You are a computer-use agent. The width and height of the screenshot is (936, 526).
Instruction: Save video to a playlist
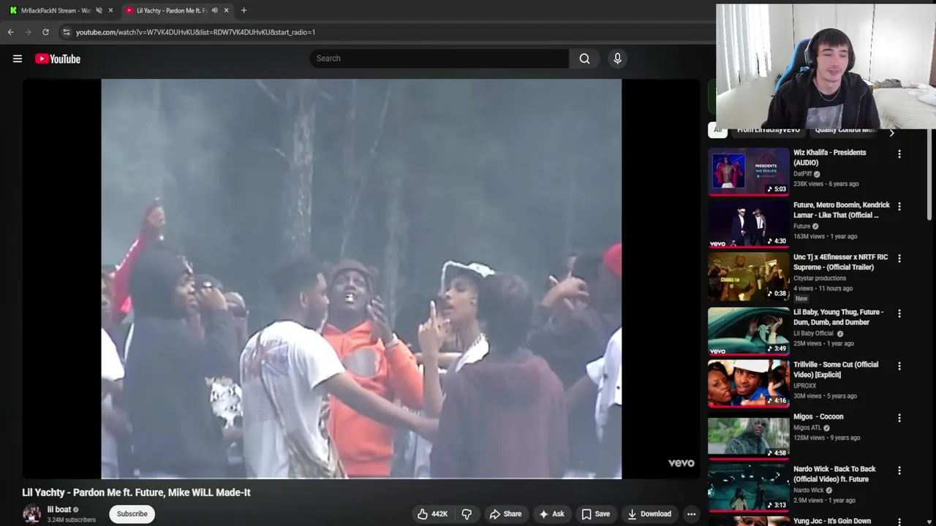[x=595, y=514]
